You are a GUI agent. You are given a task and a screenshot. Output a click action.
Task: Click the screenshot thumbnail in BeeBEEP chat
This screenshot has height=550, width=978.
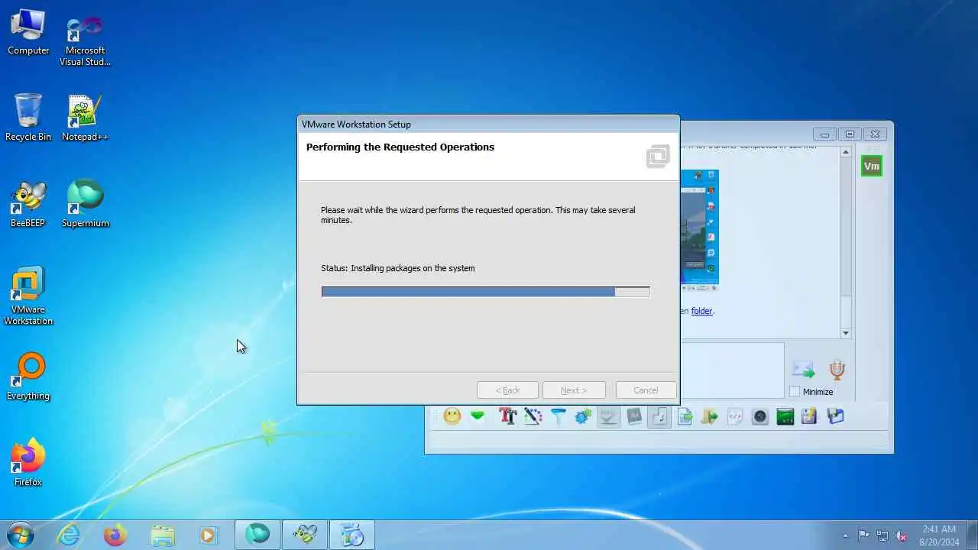point(699,230)
